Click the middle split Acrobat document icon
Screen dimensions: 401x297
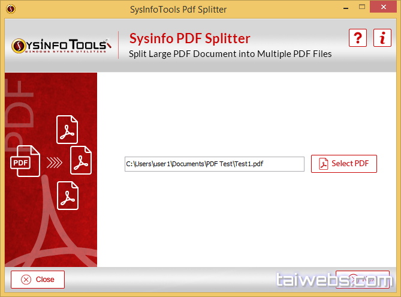coord(81,160)
